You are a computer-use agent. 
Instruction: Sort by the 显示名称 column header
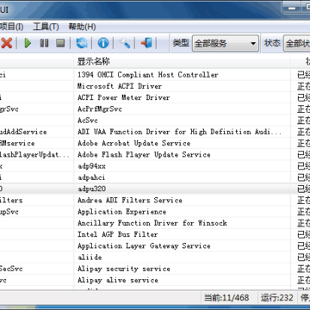182,61
